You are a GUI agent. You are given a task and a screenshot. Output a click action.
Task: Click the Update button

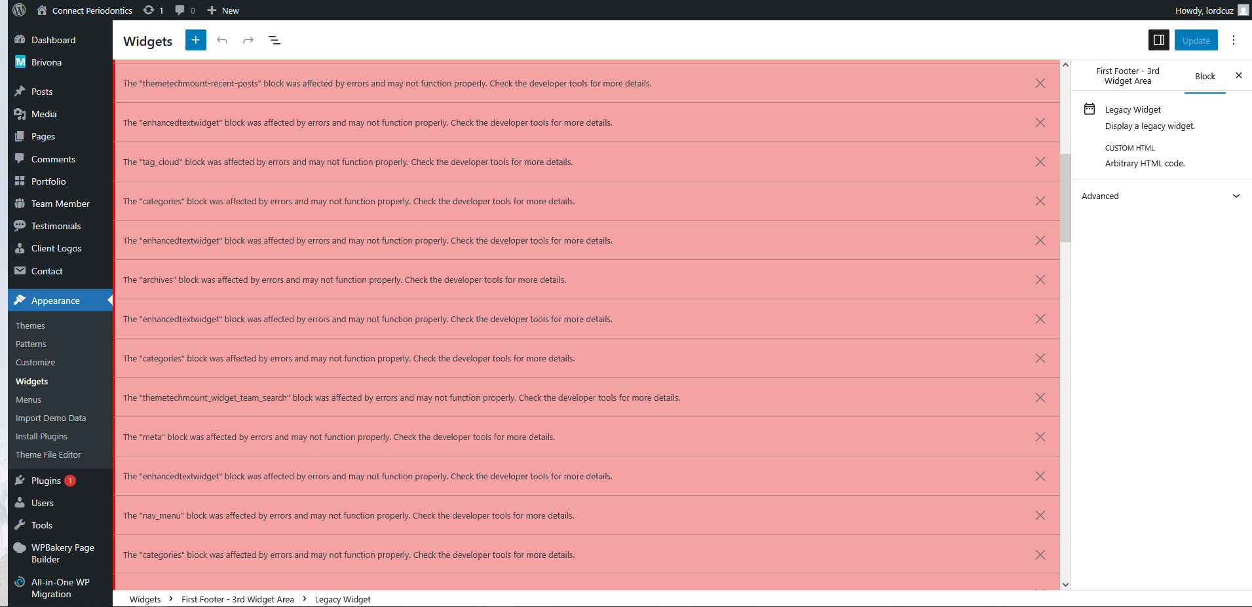1196,40
